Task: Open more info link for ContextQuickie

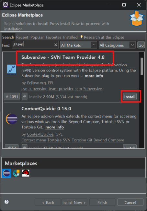Action: click(x=54, y=127)
